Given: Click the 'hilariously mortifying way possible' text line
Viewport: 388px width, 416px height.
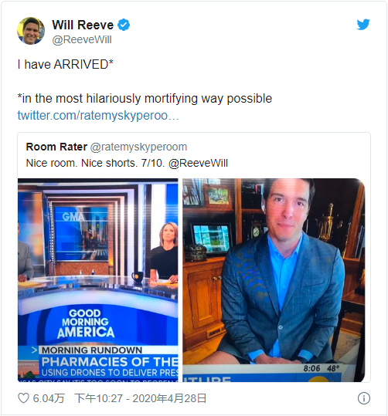Looking at the screenshot, I should click(x=179, y=99).
